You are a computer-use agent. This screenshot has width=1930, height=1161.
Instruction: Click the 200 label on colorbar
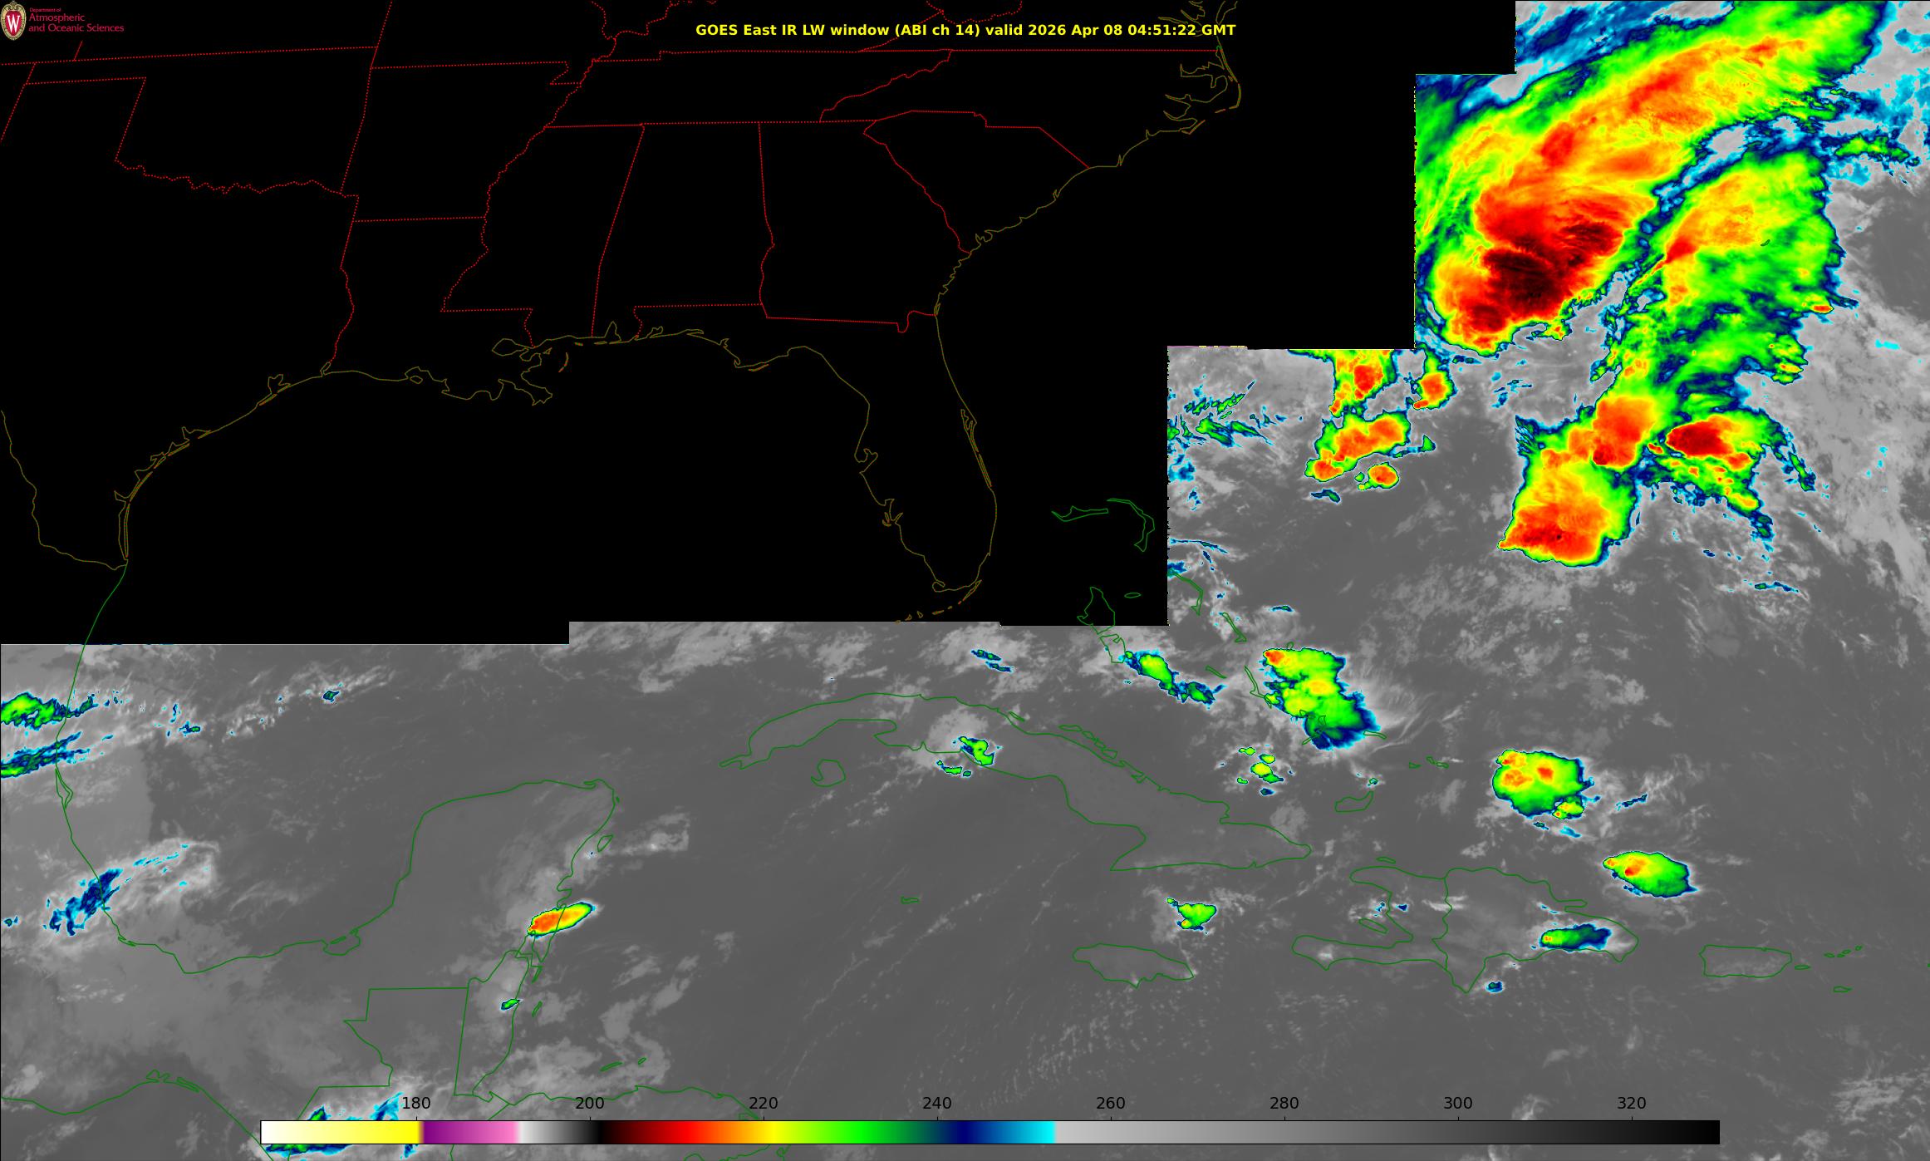point(589,1103)
